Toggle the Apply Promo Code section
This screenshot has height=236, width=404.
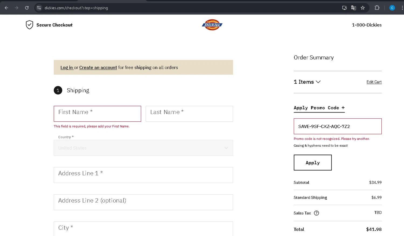point(319,108)
